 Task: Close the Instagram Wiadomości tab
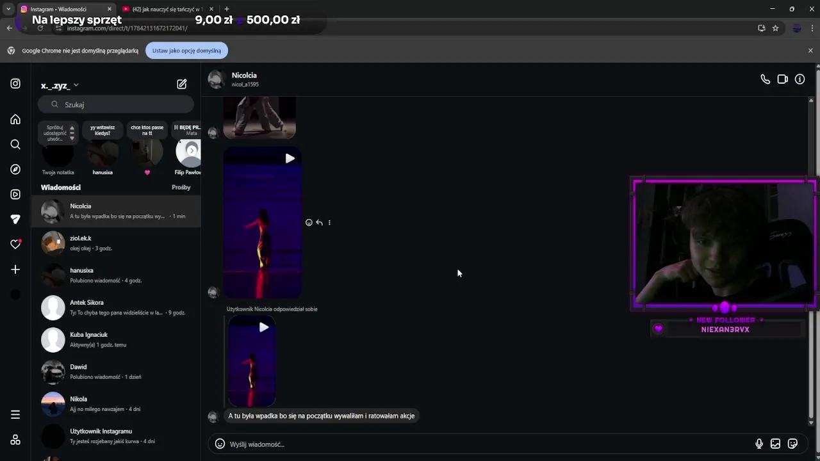pyautogui.click(x=110, y=9)
